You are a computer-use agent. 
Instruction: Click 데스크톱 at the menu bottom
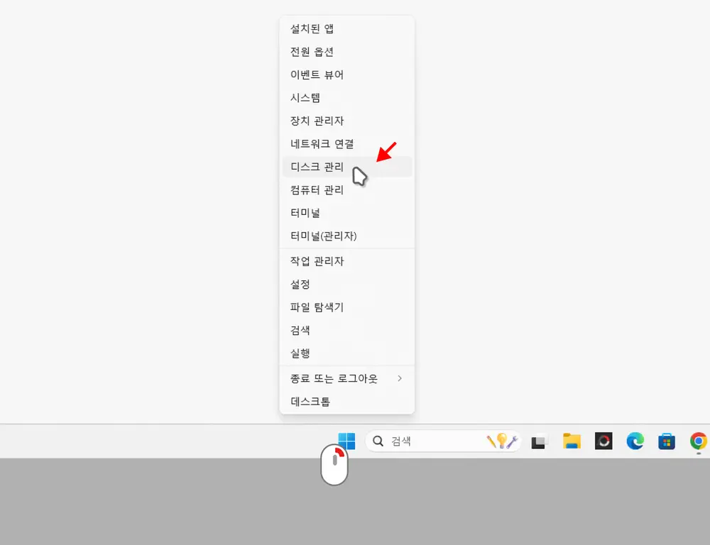tap(310, 402)
